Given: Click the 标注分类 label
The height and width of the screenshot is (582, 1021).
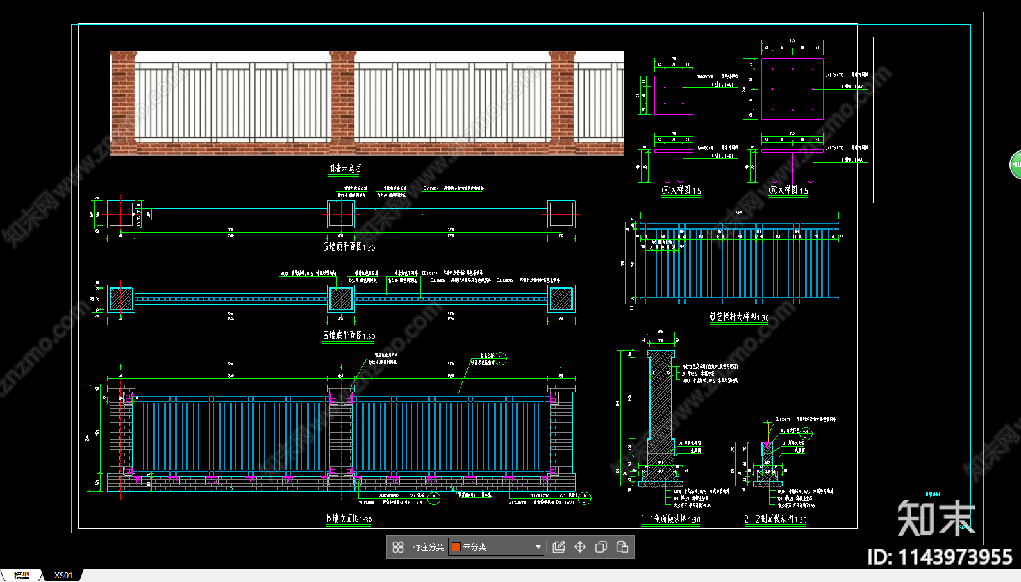Looking at the screenshot, I should (428, 547).
